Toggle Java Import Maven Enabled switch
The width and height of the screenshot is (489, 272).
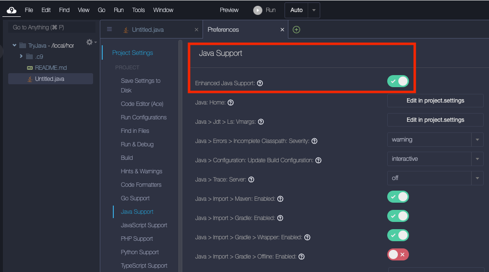pyautogui.click(x=398, y=197)
